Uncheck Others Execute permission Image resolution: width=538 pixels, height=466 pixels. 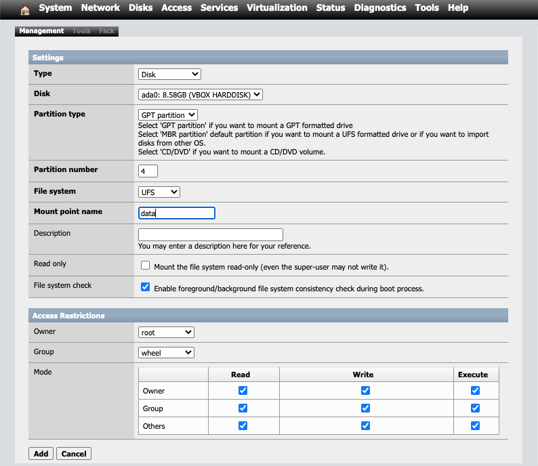click(x=475, y=425)
